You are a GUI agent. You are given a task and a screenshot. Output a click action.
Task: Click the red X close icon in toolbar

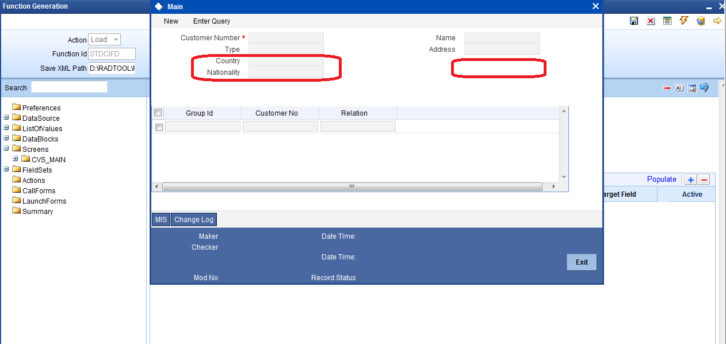point(651,21)
